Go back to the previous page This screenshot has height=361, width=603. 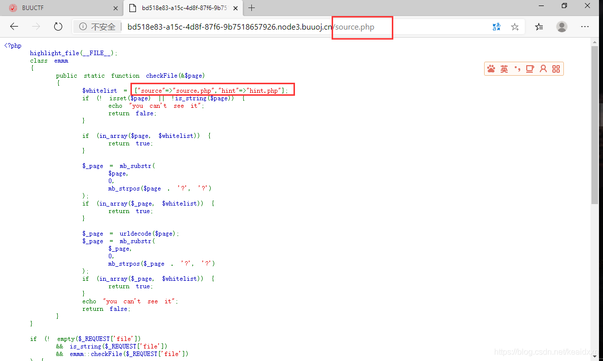pyautogui.click(x=14, y=27)
